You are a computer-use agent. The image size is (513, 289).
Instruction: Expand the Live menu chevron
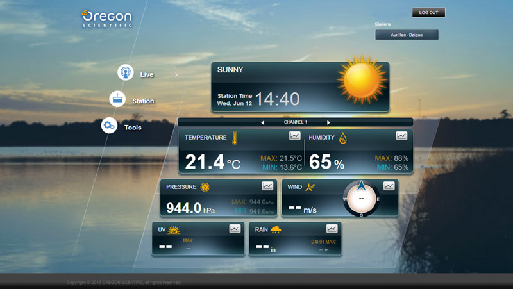point(176,74)
